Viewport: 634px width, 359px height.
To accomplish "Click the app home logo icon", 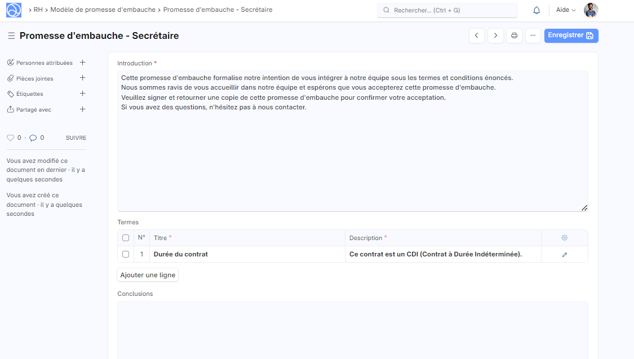I will [14, 10].
